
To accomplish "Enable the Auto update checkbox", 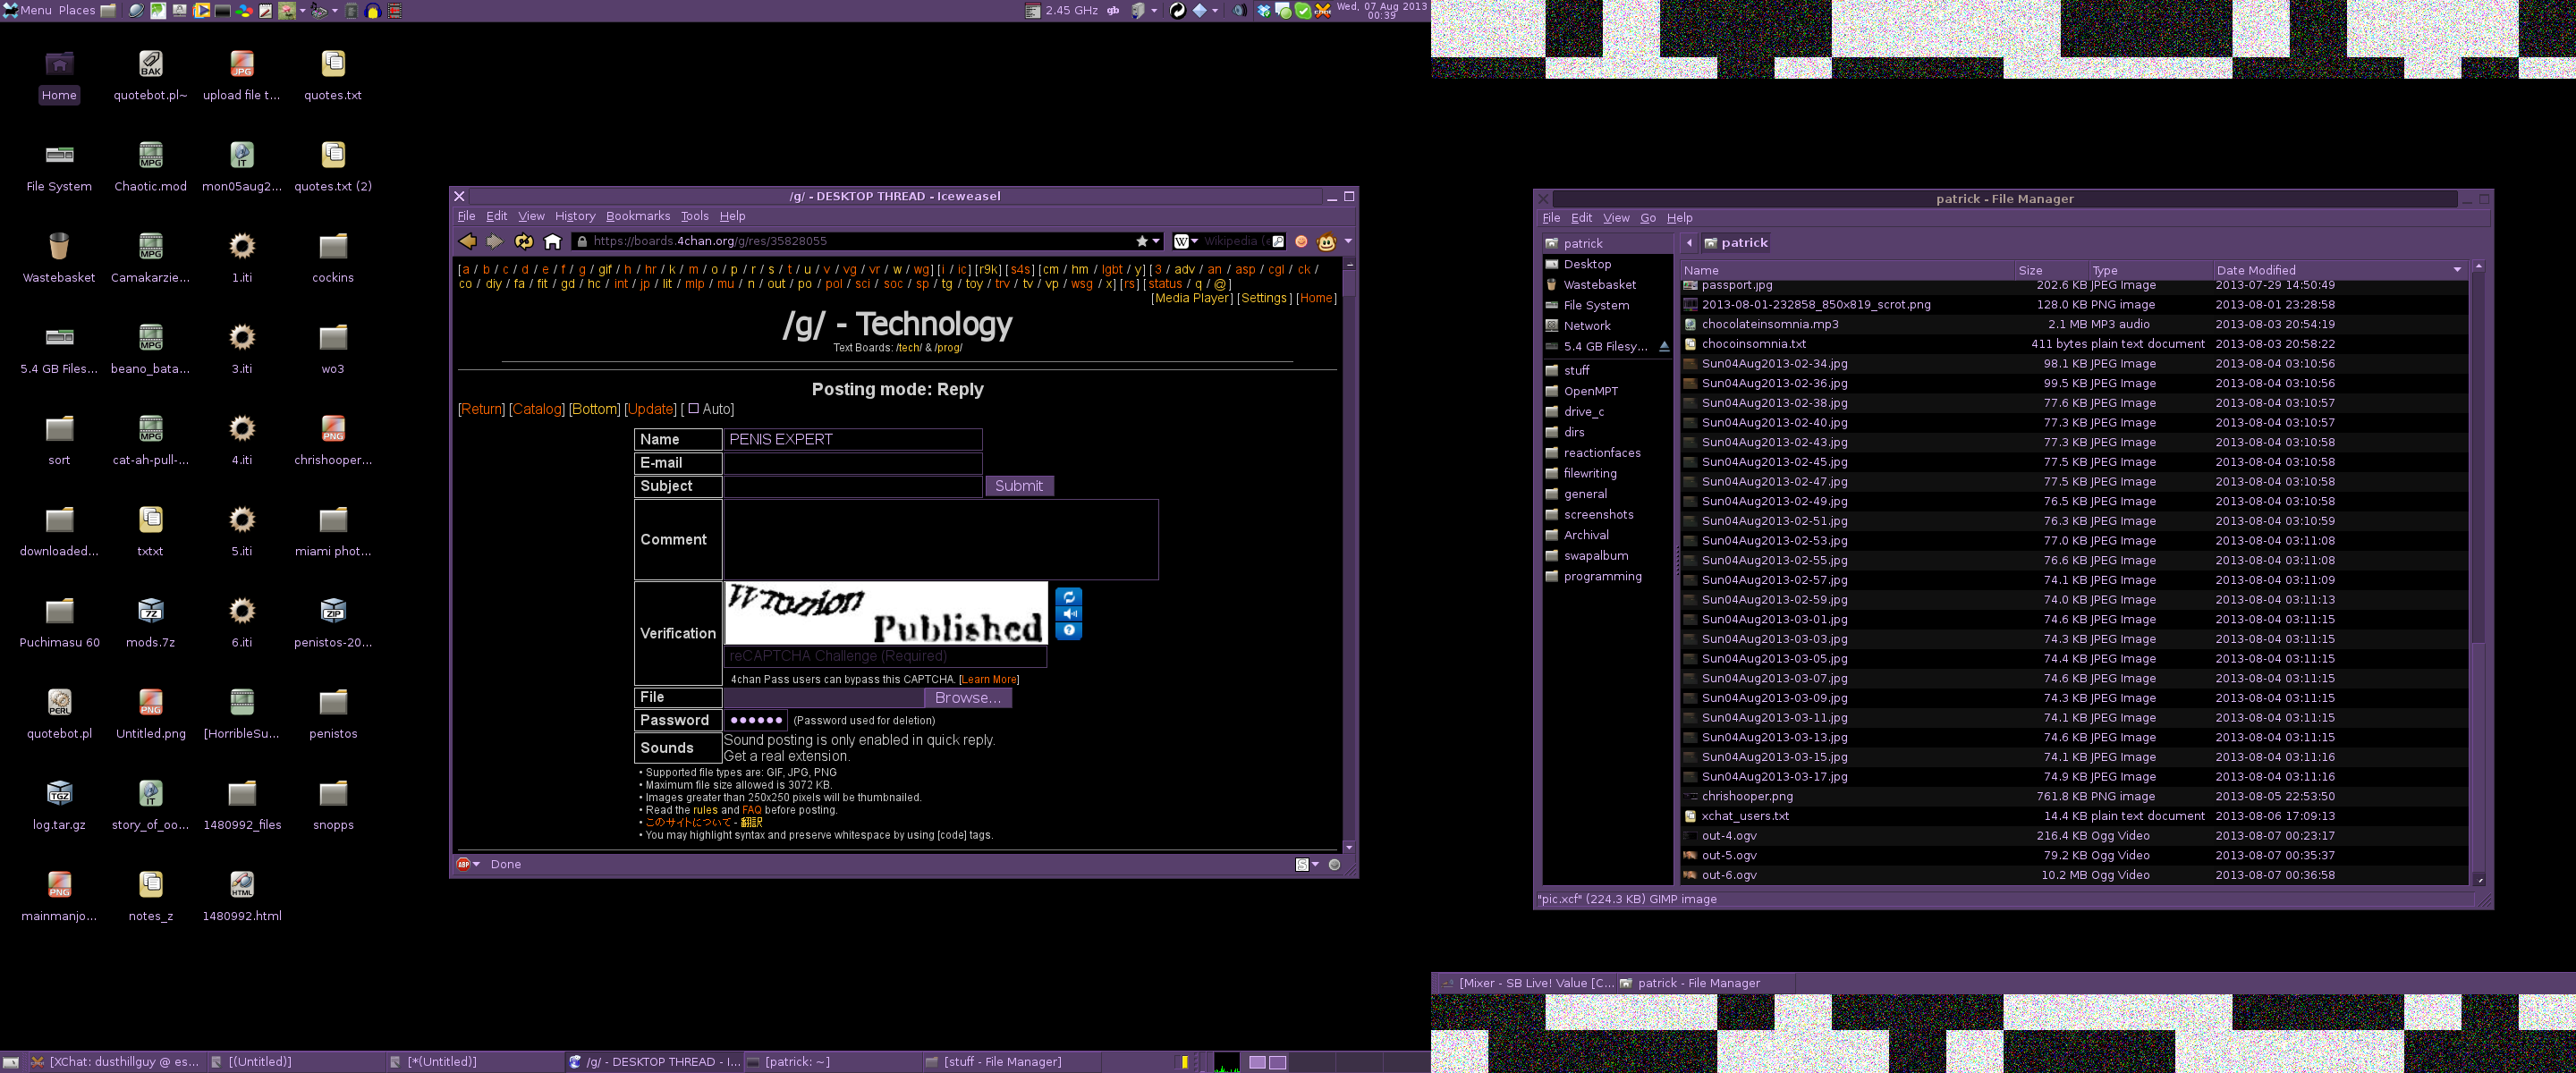I will pyautogui.click(x=693, y=408).
